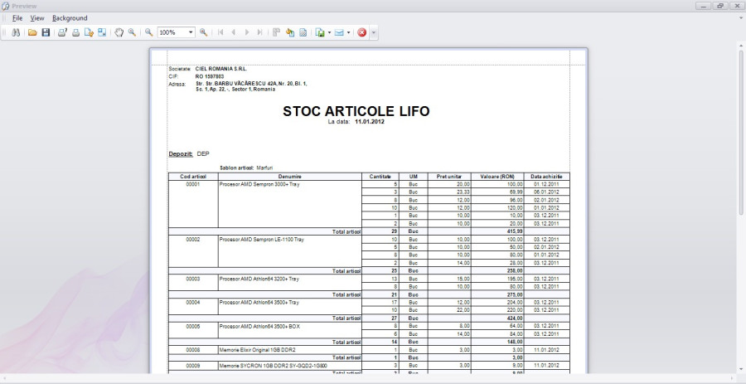Click the Zoom Out magnifier icon
Screen dimensions: 746x384
coord(149,32)
